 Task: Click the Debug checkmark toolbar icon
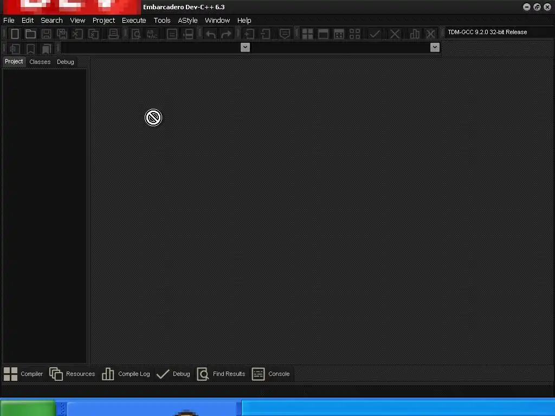click(375, 34)
